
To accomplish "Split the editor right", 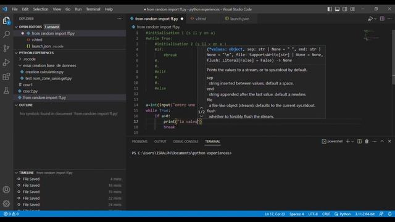I will (382, 18).
